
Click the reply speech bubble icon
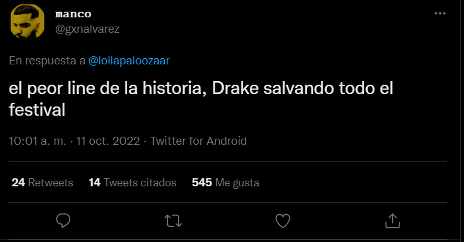pos(63,220)
